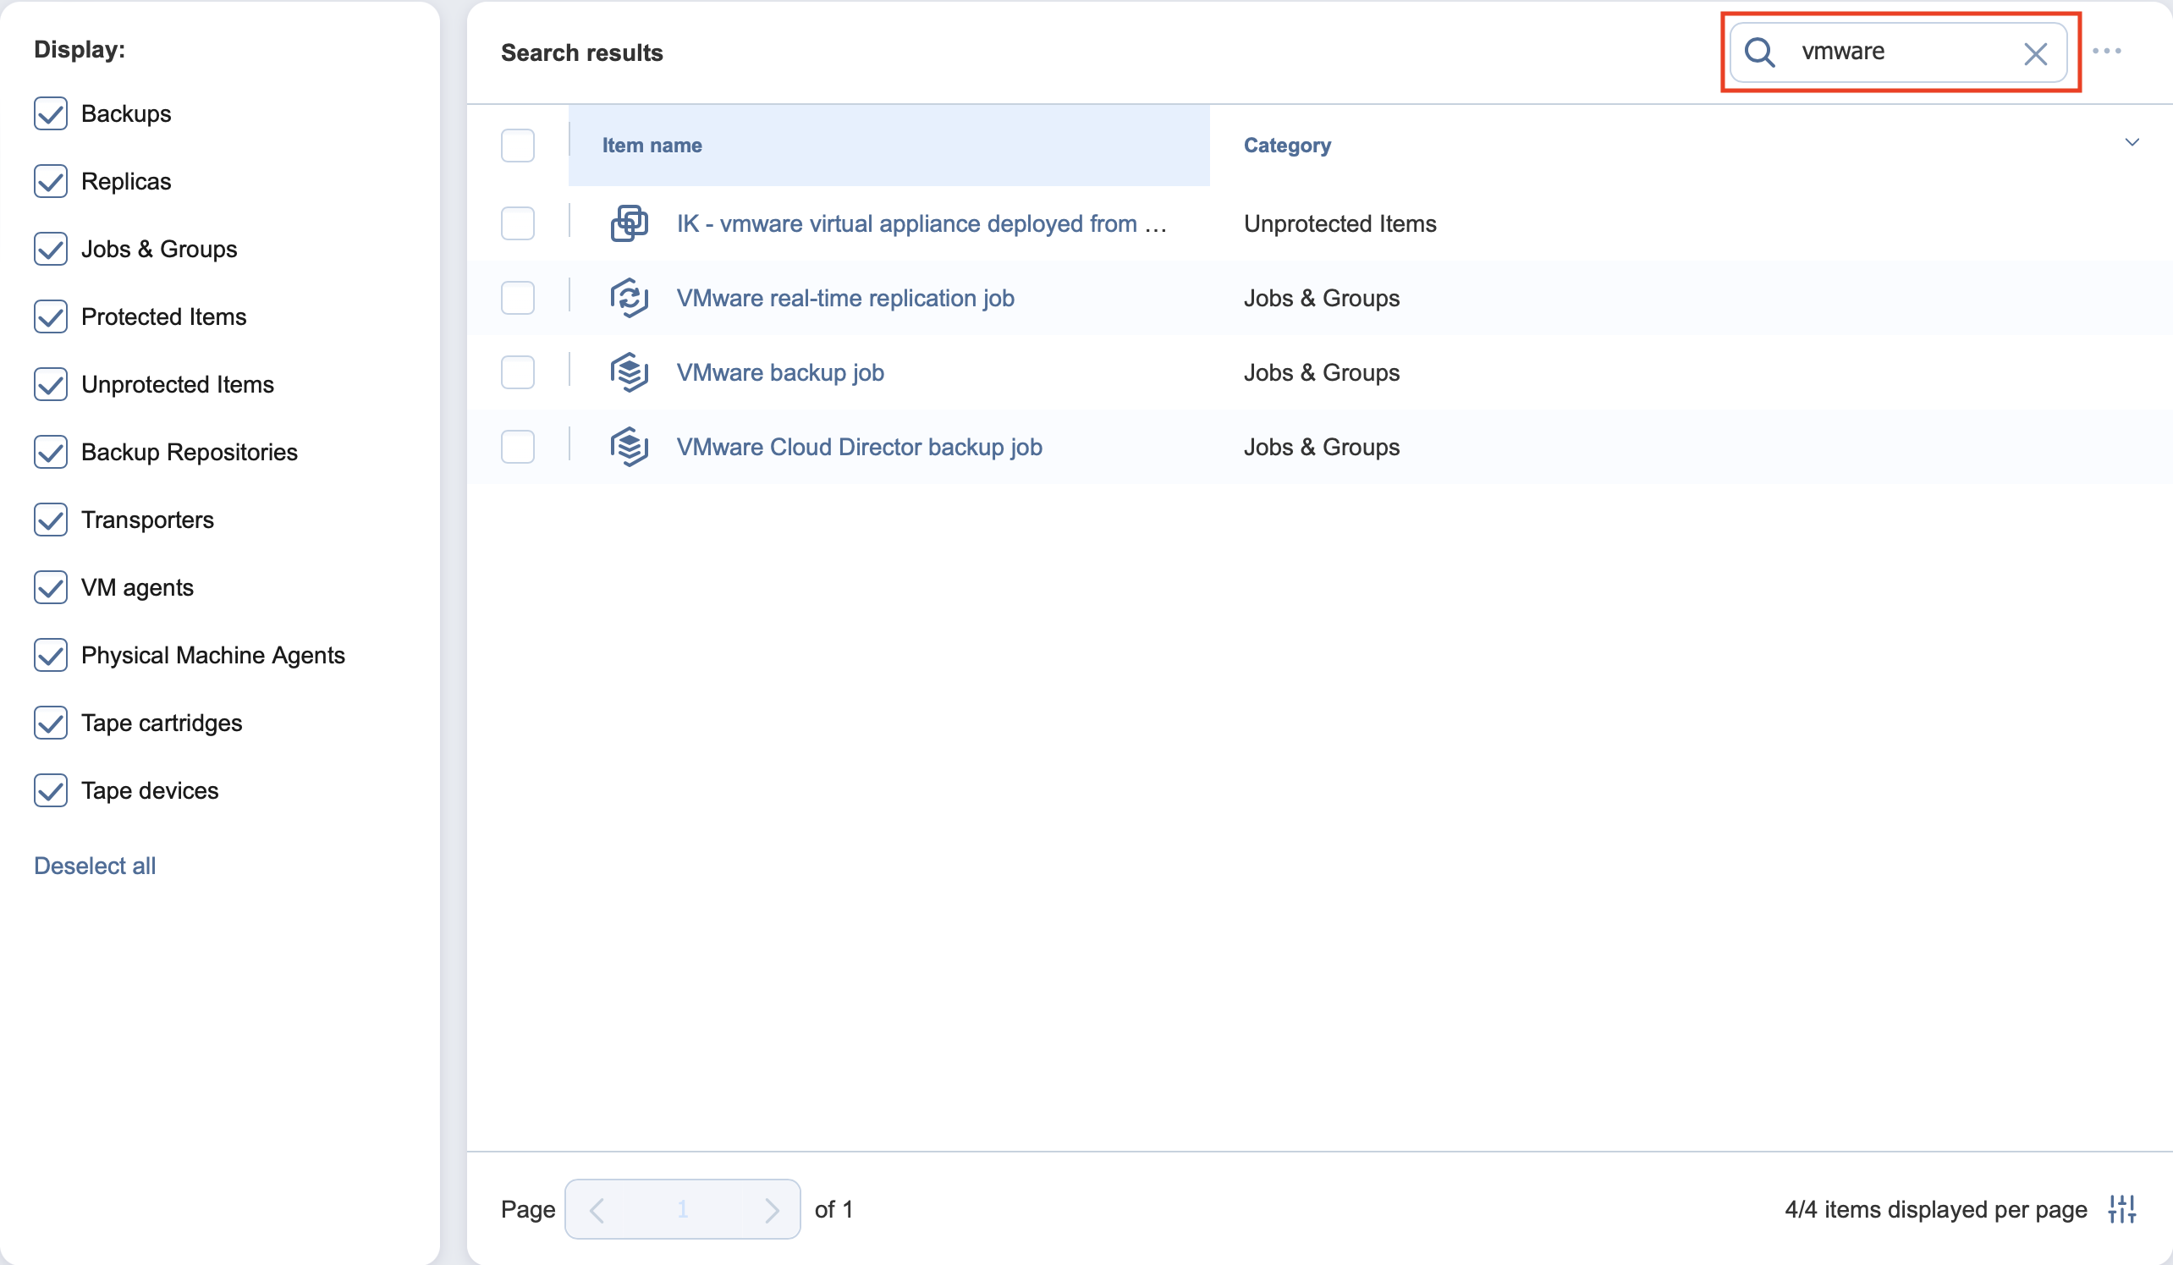Open the VMware backup job link
Image resolution: width=2173 pixels, height=1265 pixels.
point(780,372)
